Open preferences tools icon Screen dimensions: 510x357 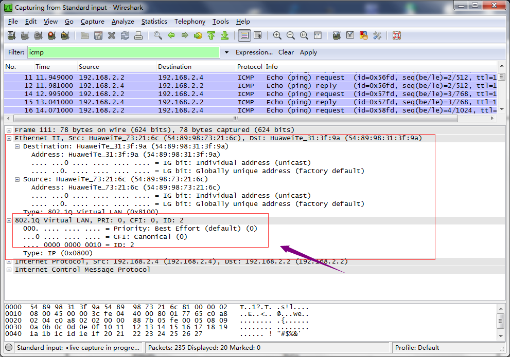coord(377,35)
